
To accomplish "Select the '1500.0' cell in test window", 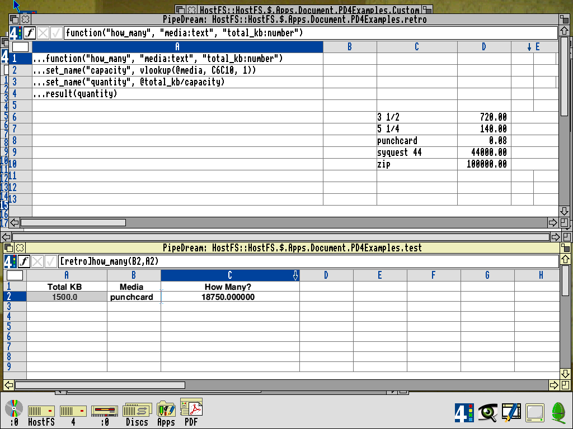I will 67,297.
